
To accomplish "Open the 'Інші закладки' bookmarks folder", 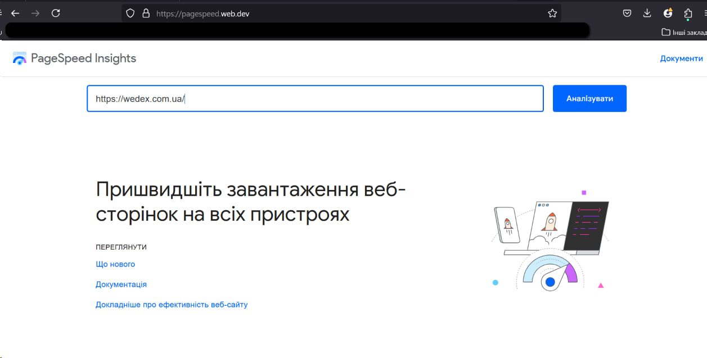I will [684, 32].
